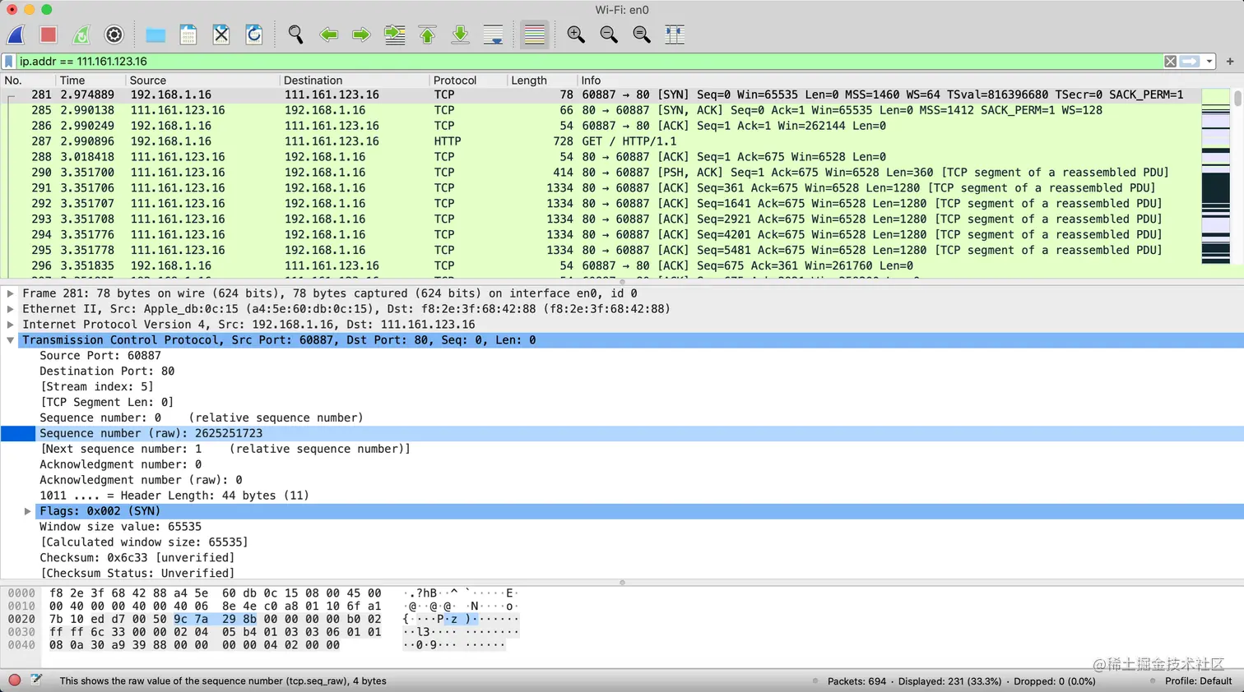Select packet 290 PSH, ACK row
The width and height of the screenshot is (1244, 692).
pos(601,173)
